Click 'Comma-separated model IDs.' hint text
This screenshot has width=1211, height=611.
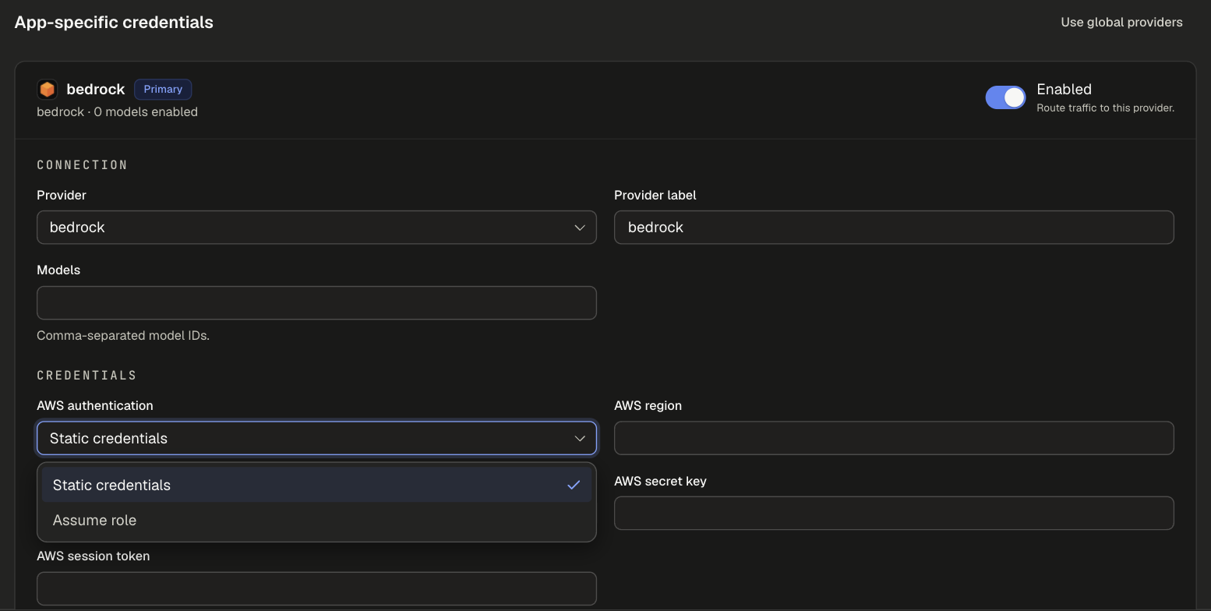tap(123, 336)
